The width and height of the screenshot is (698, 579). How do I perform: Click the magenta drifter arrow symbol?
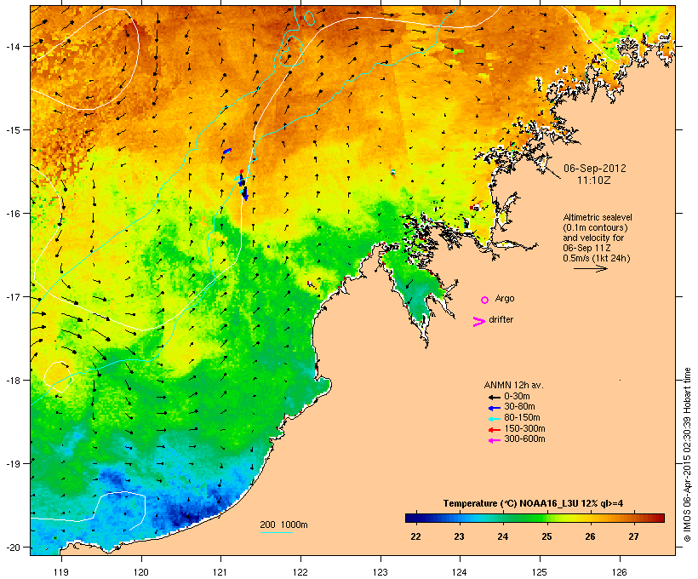click(x=478, y=322)
